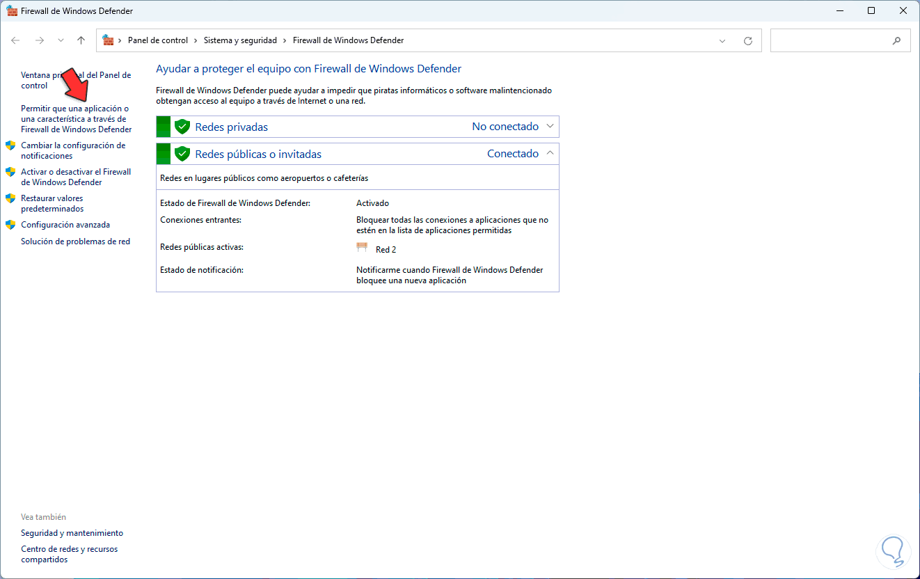Click shield icon beside Configuración avanzada
The image size is (920, 579).
[10, 225]
